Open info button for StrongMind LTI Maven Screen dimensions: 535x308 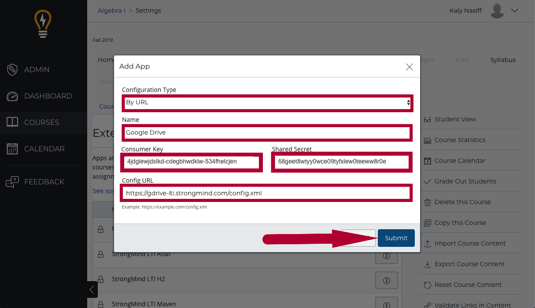click(387, 304)
